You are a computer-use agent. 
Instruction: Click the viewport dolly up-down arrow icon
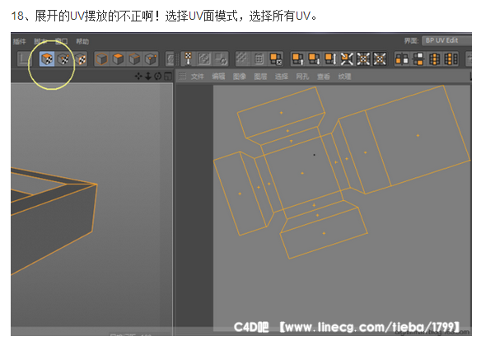coord(148,76)
